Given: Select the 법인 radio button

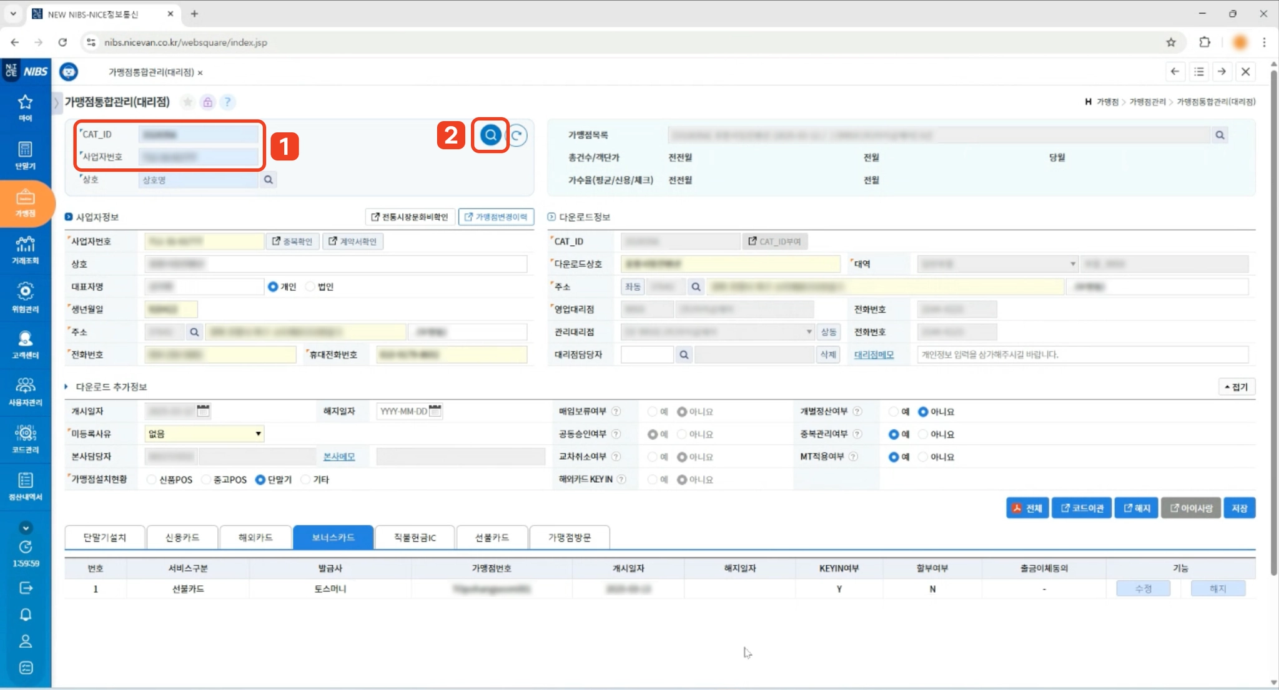Looking at the screenshot, I should (310, 286).
